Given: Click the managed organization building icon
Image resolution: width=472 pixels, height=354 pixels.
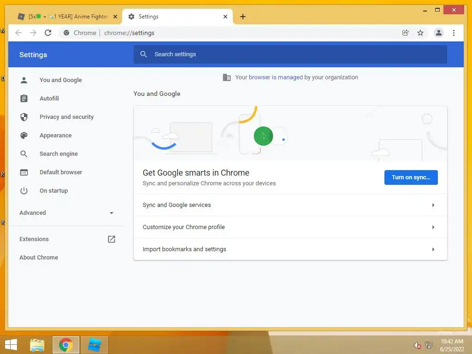Looking at the screenshot, I should (x=226, y=77).
